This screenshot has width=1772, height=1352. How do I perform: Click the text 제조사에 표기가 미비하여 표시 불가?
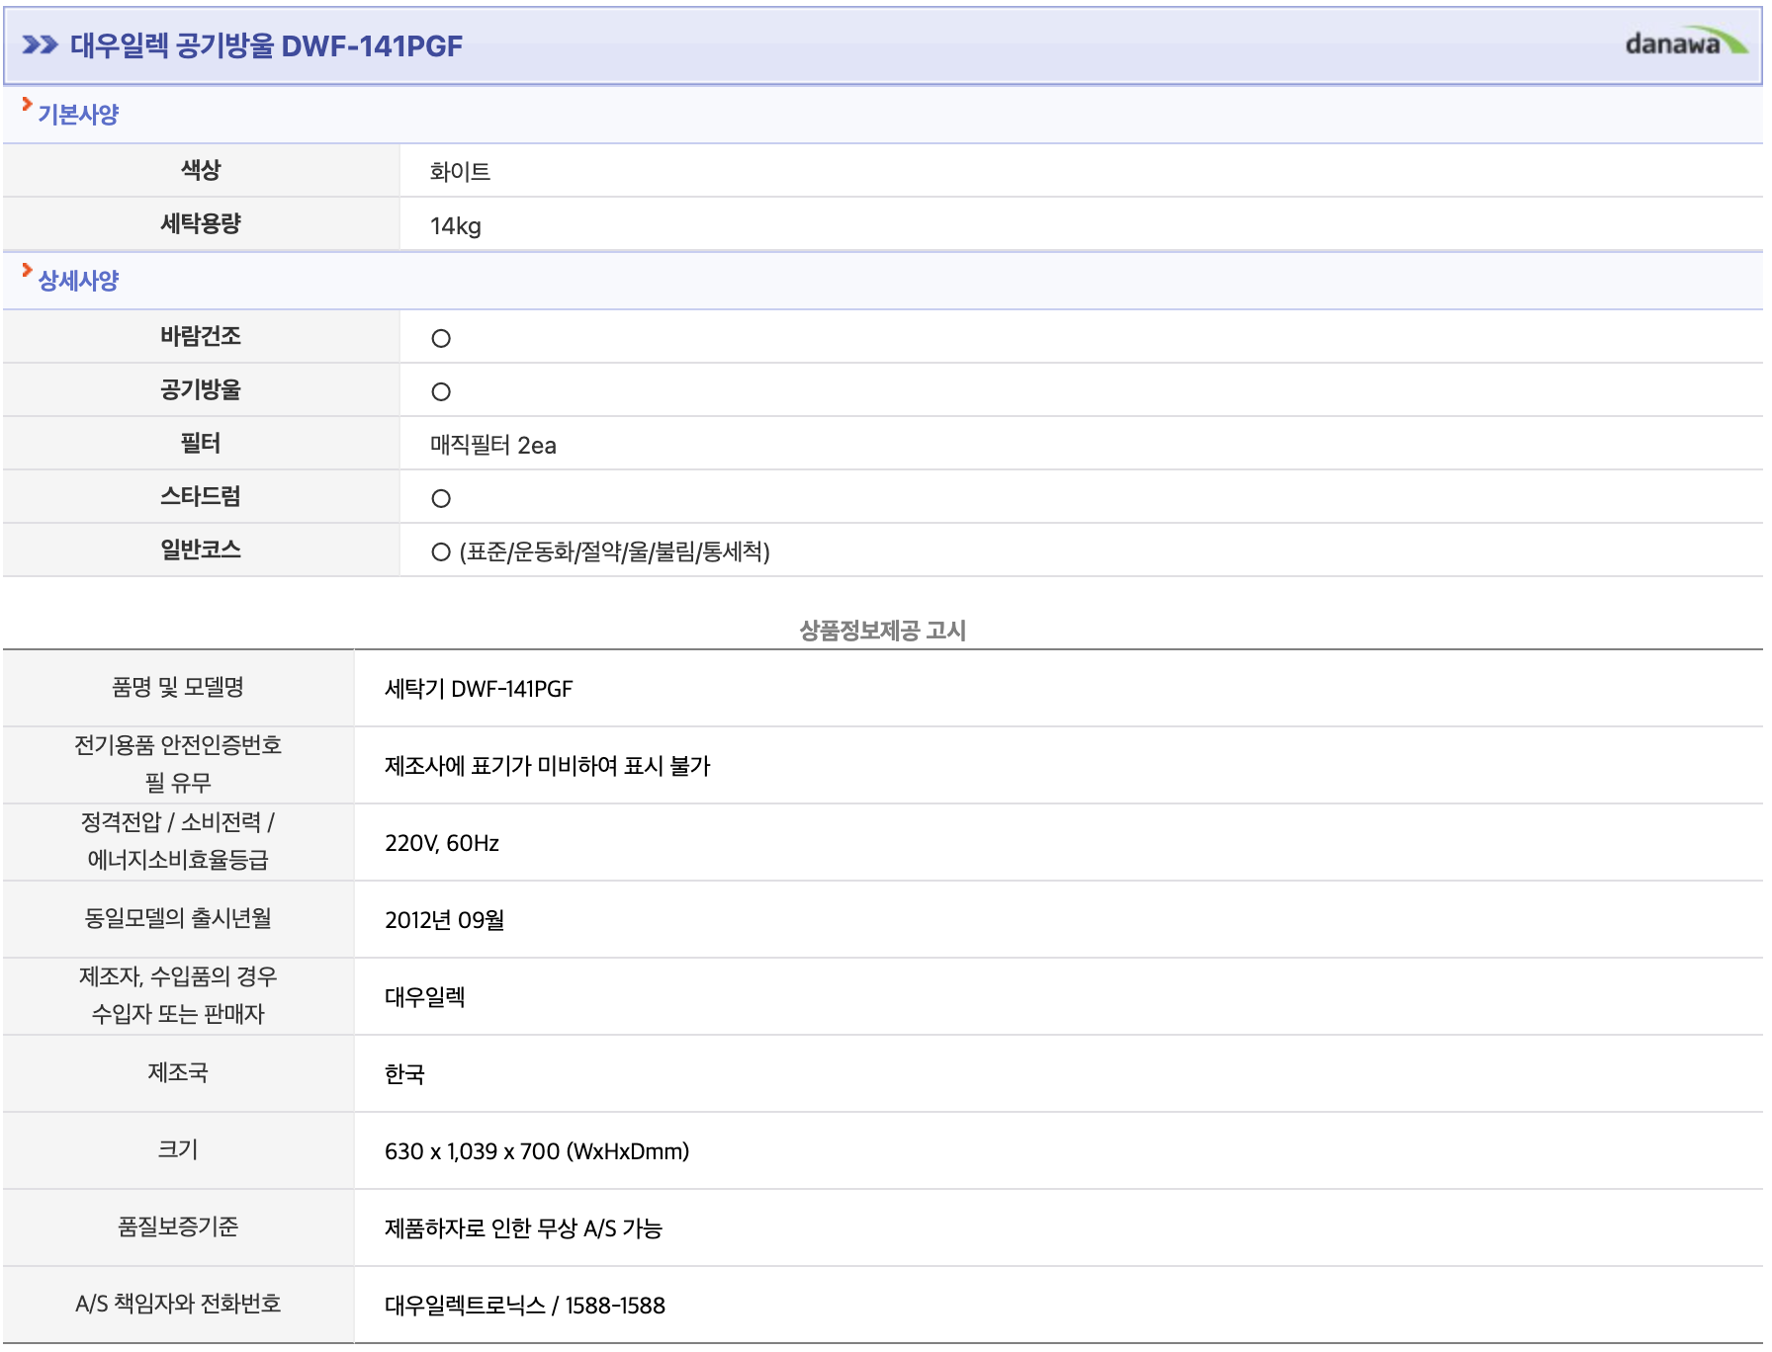pyautogui.click(x=547, y=766)
